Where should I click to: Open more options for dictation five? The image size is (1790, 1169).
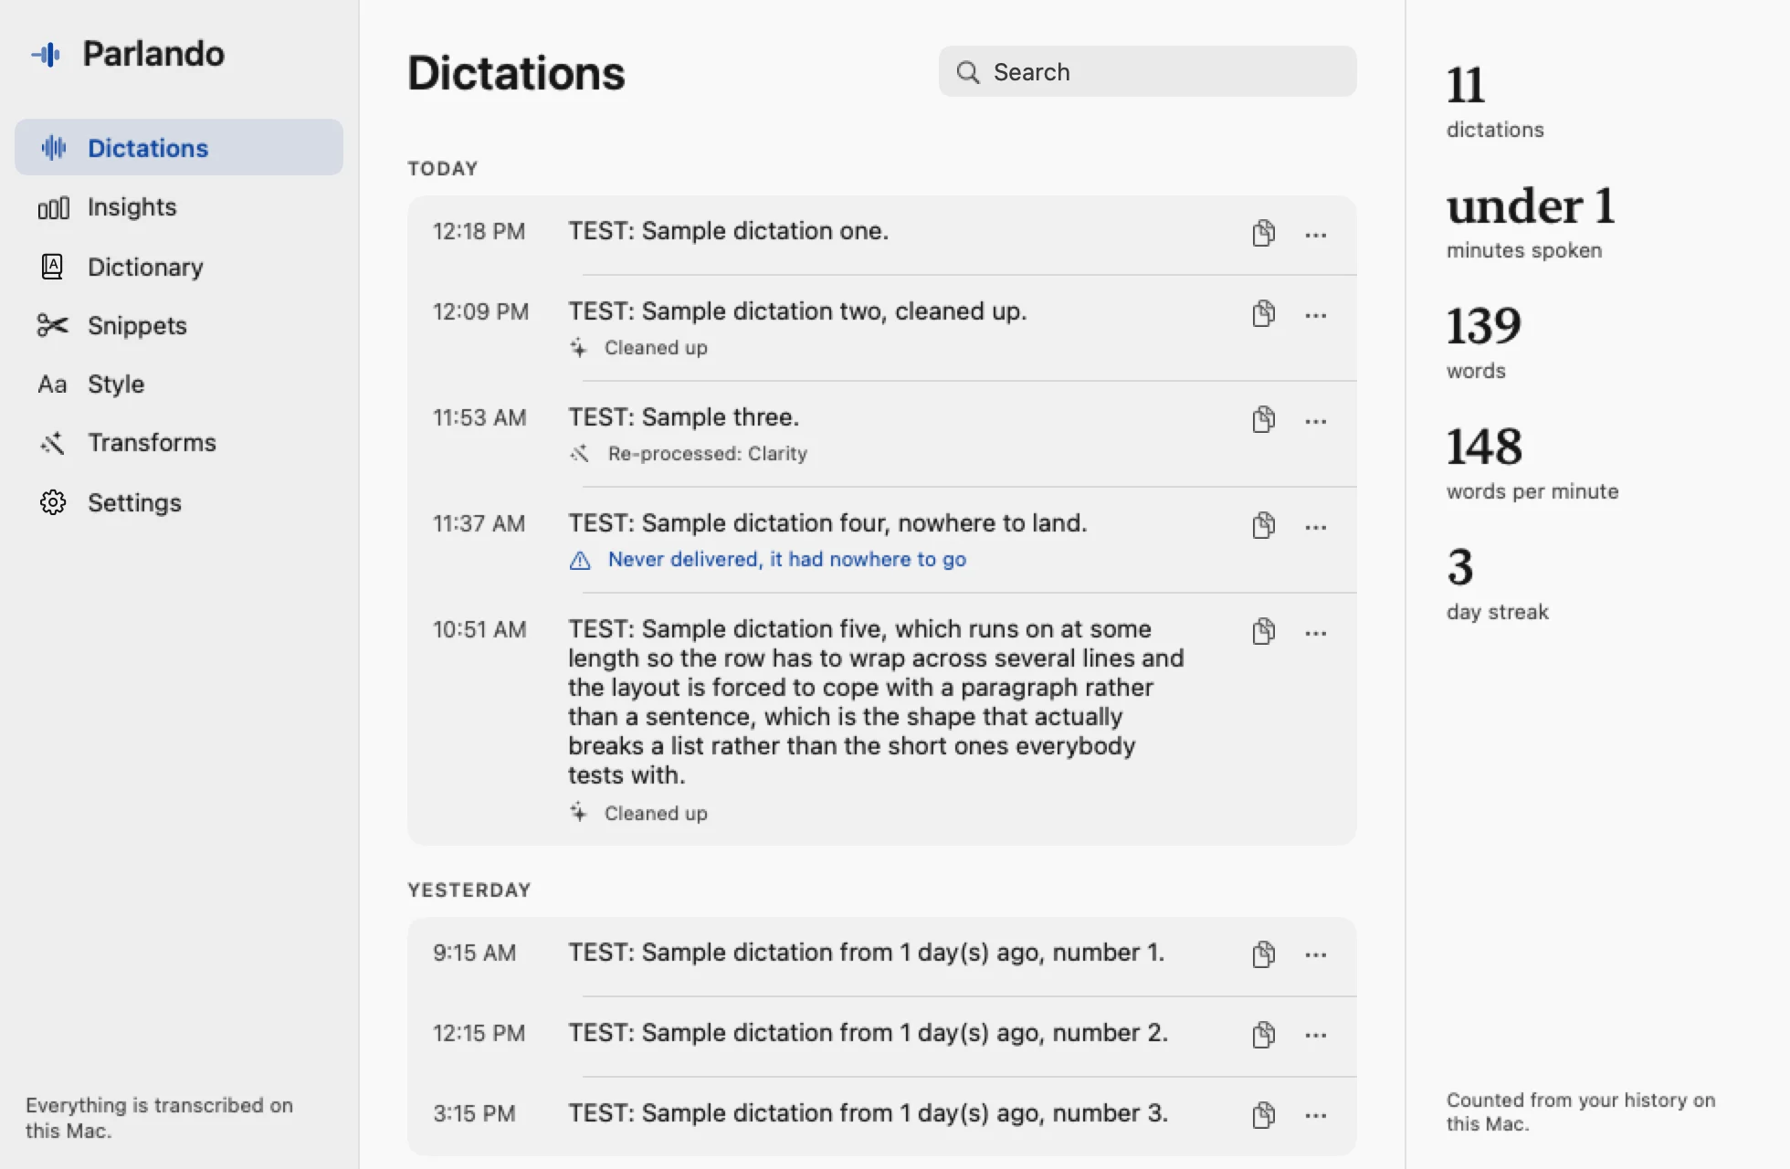click(x=1316, y=633)
